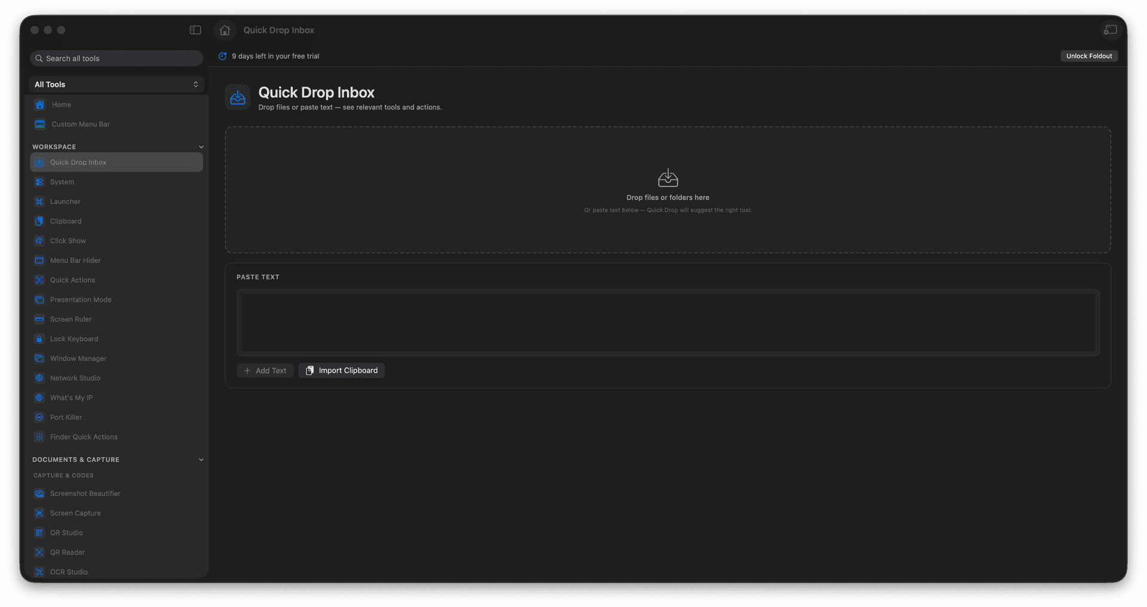The width and height of the screenshot is (1147, 607).
Task: Click the Quick Drop Inbox header icon
Action: (x=238, y=97)
